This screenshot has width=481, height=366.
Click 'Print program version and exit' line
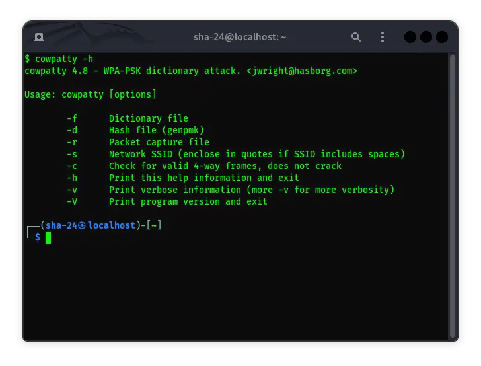pos(188,201)
